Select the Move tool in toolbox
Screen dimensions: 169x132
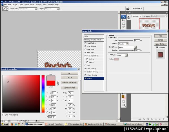click(x=124, y=21)
